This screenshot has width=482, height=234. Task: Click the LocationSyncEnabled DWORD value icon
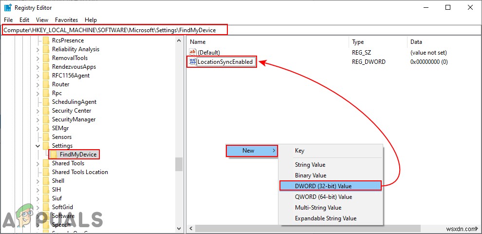[x=193, y=61]
